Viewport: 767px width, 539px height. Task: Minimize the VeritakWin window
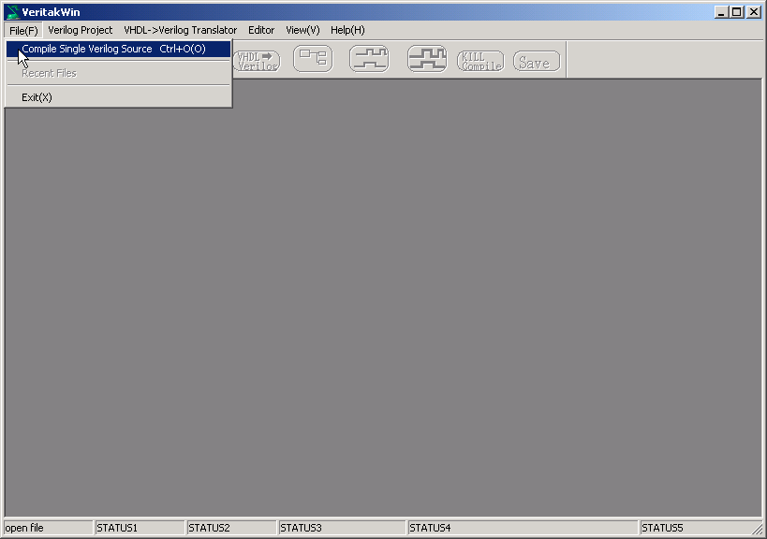721,12
